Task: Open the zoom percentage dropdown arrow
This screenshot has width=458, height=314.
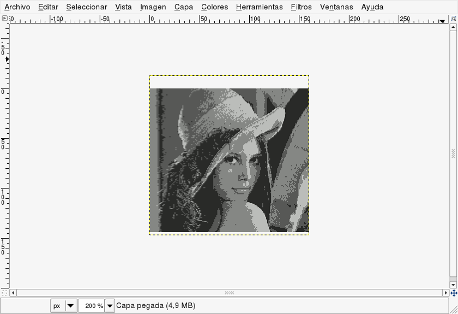Action: (x=110, y=306)
